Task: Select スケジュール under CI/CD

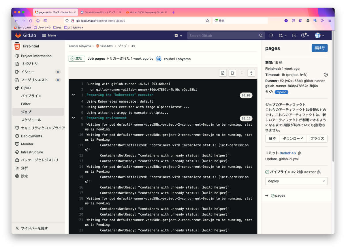Action: point(31,120)
